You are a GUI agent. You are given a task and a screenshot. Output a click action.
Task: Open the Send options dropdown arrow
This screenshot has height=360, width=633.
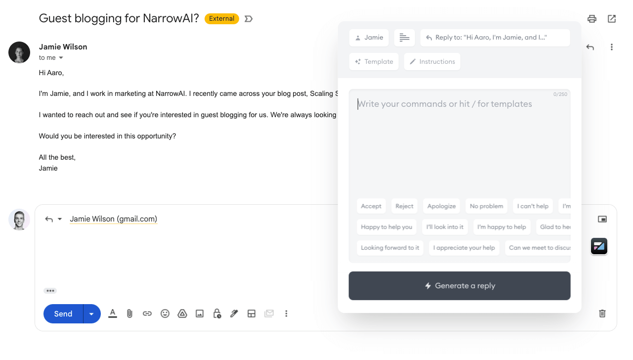pos(91,314)
